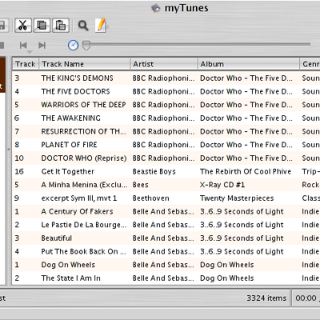Click the Cut scissors icon
This screenshot has width=320, height=320.
23,26
